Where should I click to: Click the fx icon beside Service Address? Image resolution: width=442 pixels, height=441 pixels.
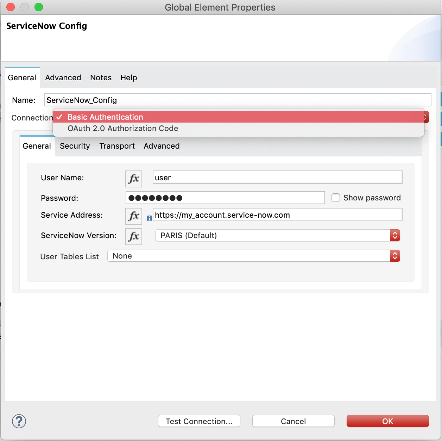point(133,216)
